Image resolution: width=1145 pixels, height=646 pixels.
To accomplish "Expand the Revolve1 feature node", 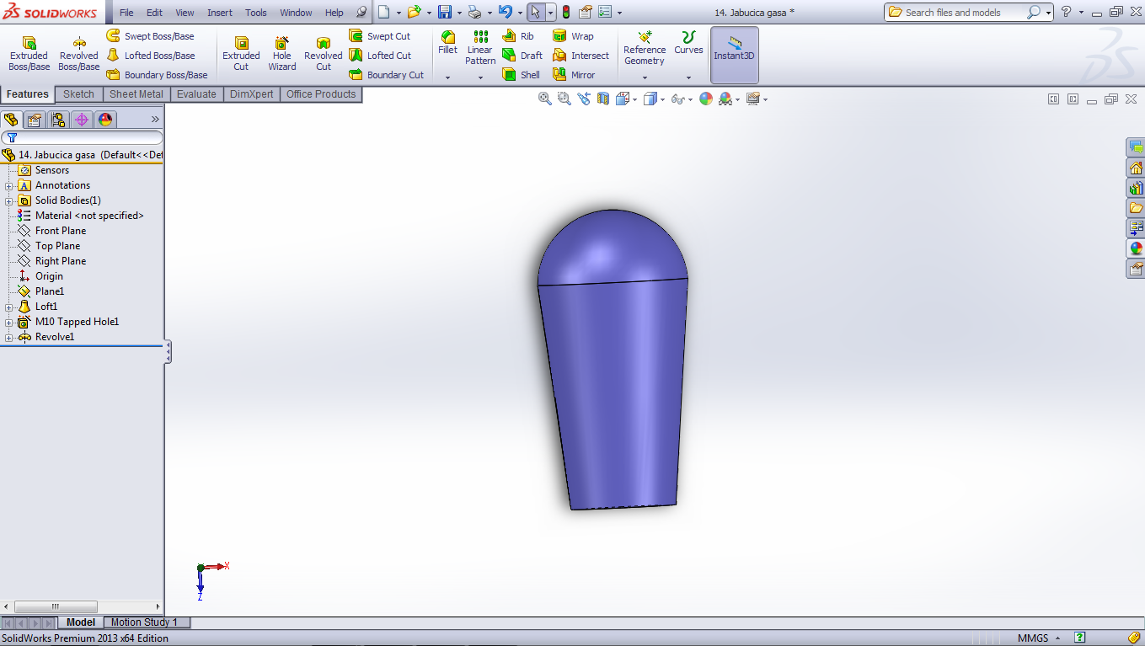I will 8,337.
